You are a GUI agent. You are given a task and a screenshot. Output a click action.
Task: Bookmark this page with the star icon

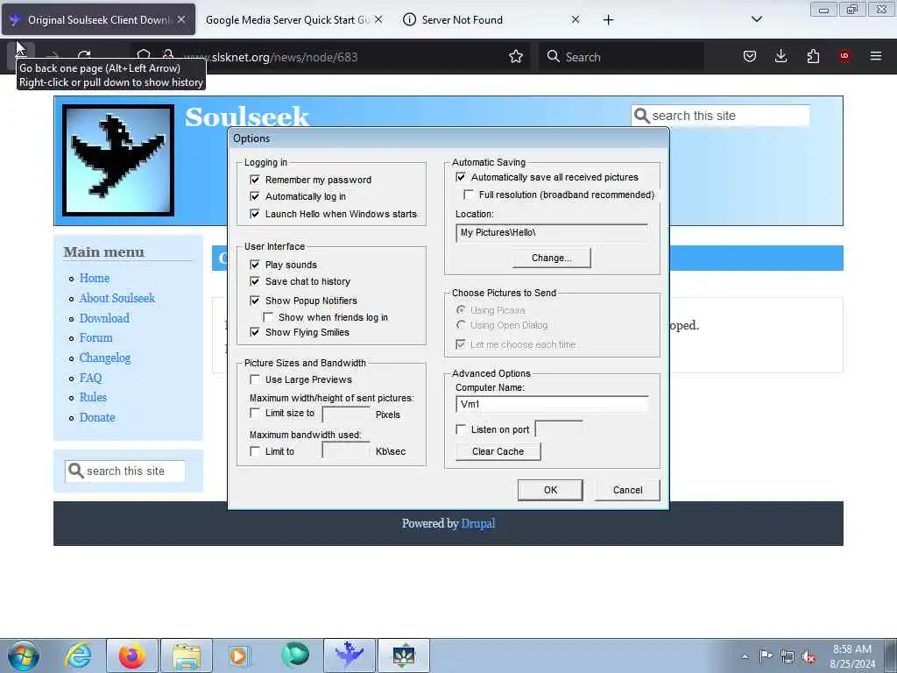pos(516,56)
